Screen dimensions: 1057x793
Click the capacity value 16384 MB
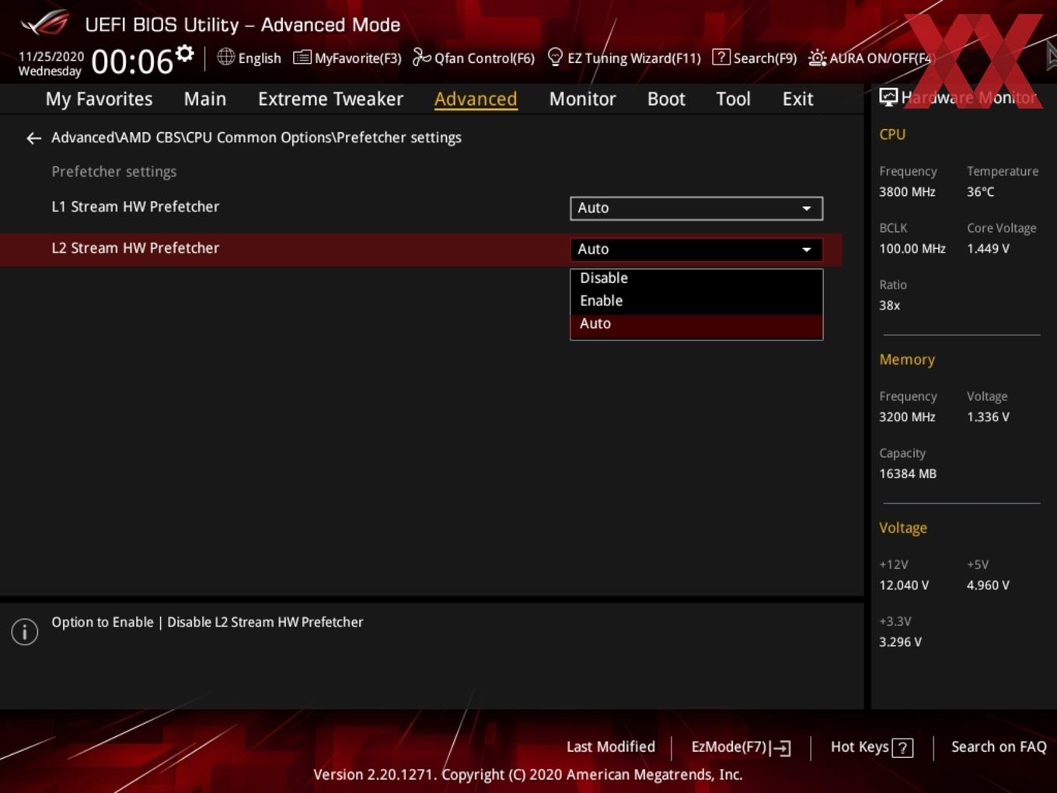(908, 473)
